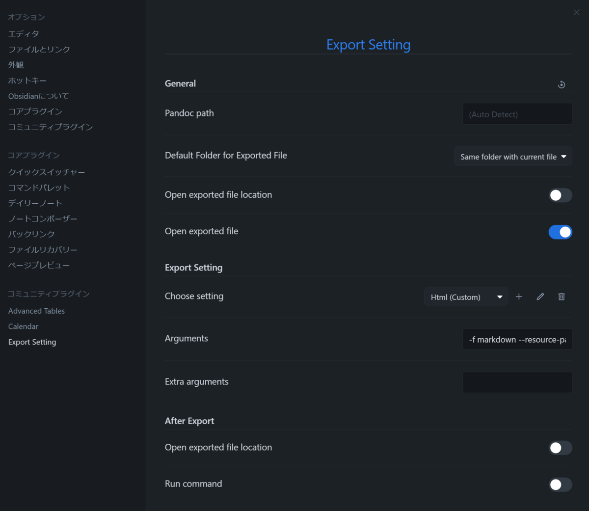Click the reset settings icon beside General
This screenshot has height=511, width=589.
(x=562, y=85)
